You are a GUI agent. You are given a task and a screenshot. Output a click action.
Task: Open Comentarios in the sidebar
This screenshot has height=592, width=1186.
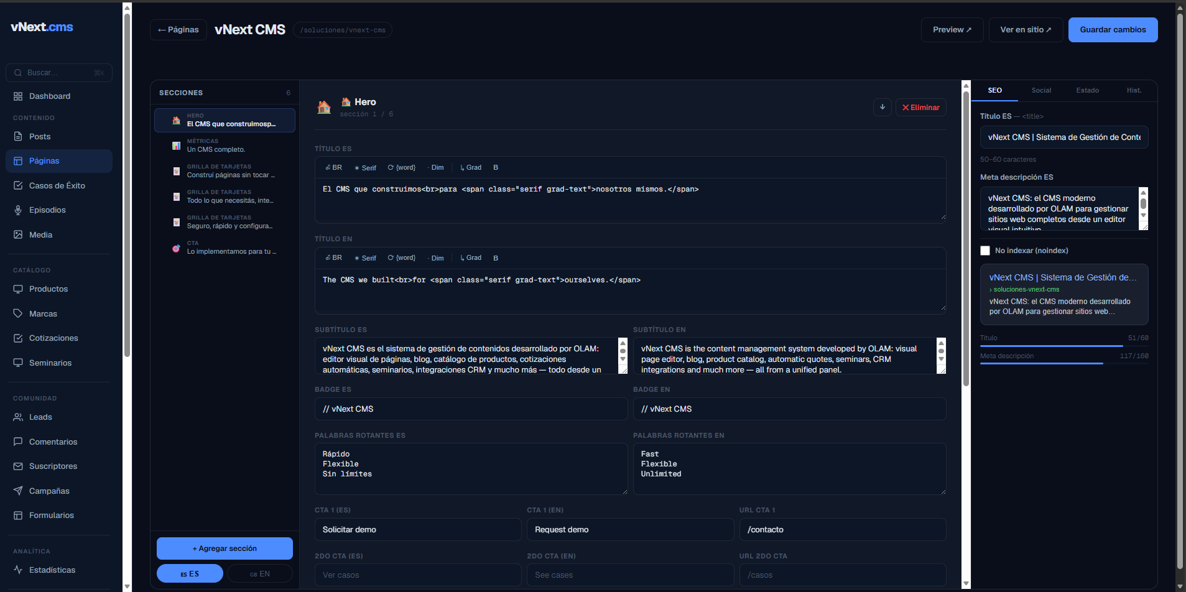59,442
